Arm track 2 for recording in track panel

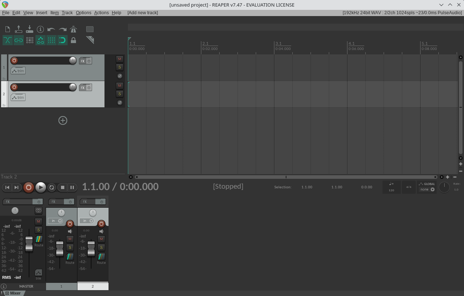tap(14, 87)
